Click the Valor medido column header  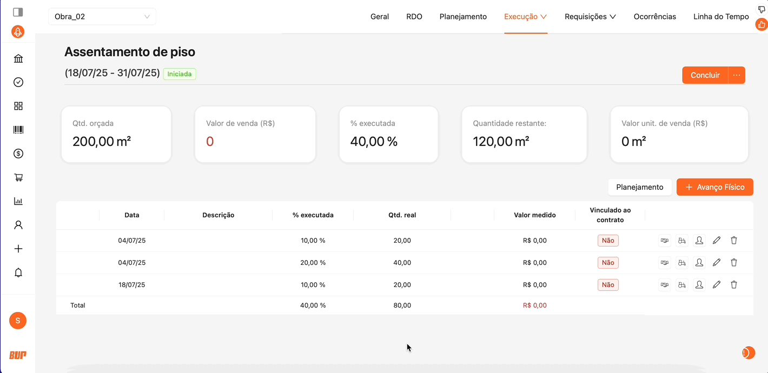click(535, 215)
